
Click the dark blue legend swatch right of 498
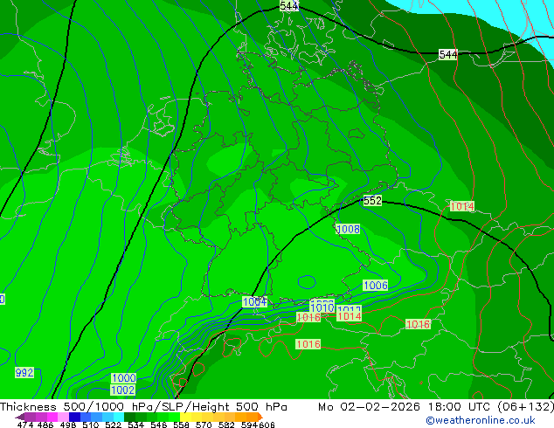point(74,417)
